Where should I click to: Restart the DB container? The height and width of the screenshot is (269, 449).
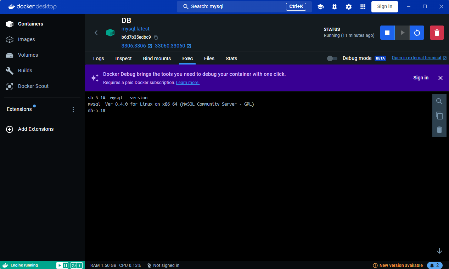[x=417, y=33]
